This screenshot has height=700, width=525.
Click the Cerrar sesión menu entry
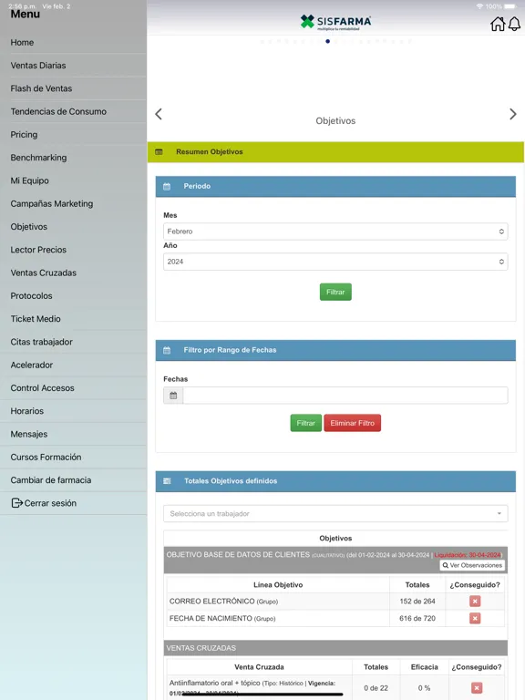click(73, 503)
